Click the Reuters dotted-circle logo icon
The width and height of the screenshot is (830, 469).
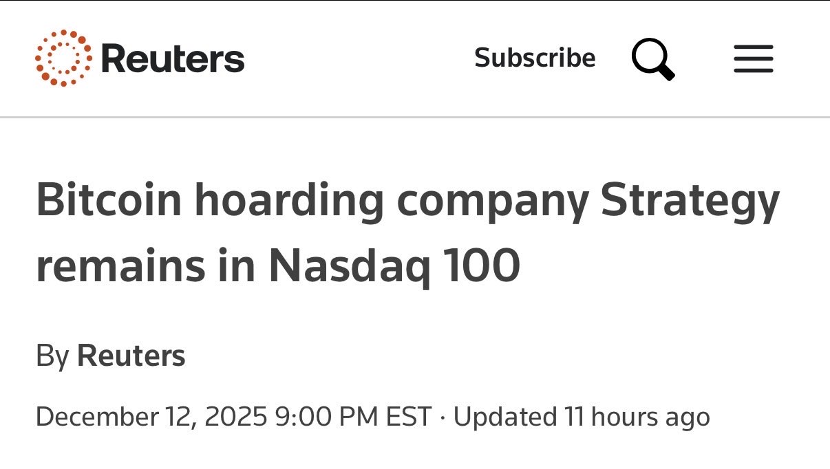click(63, 58)
